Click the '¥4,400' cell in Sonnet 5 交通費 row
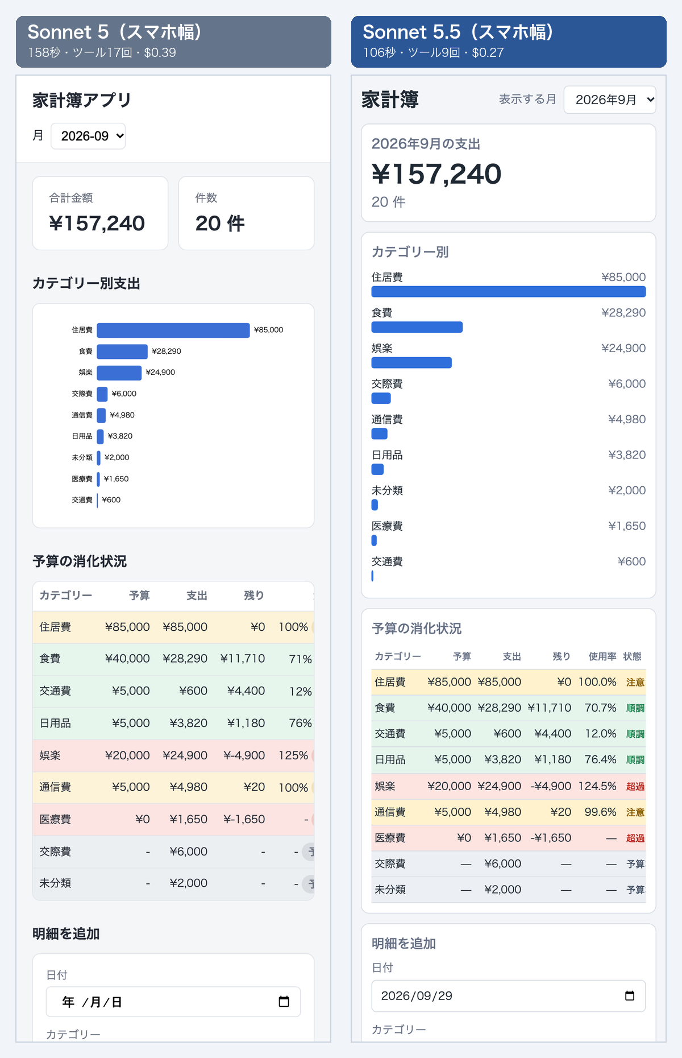 click(x=246, y=691)
